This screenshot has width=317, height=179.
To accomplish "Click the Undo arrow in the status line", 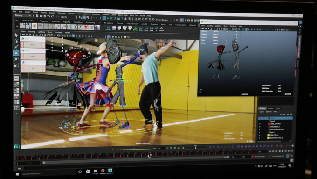I will (49, 16).
